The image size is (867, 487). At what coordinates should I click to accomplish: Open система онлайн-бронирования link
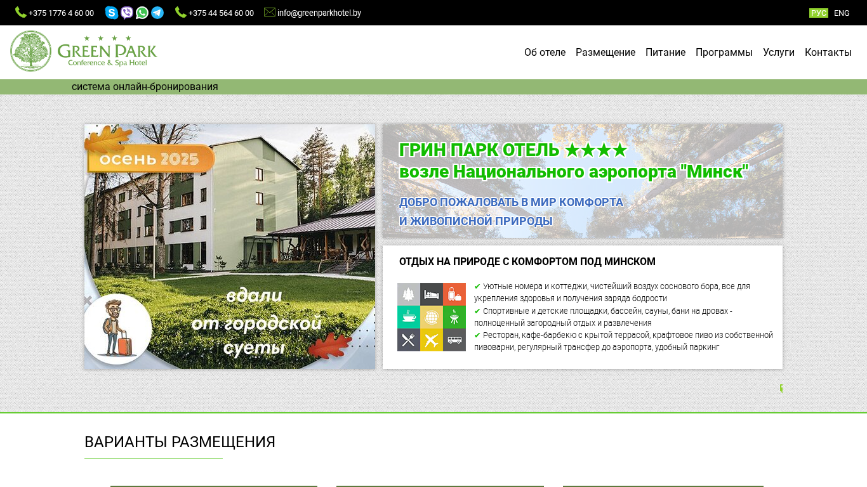145,87
